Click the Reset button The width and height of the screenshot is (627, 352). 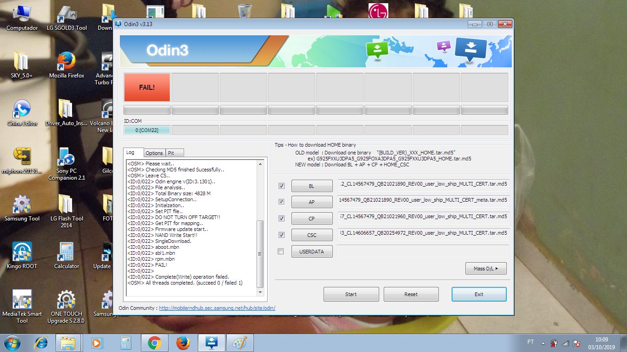tap(411, 294)
